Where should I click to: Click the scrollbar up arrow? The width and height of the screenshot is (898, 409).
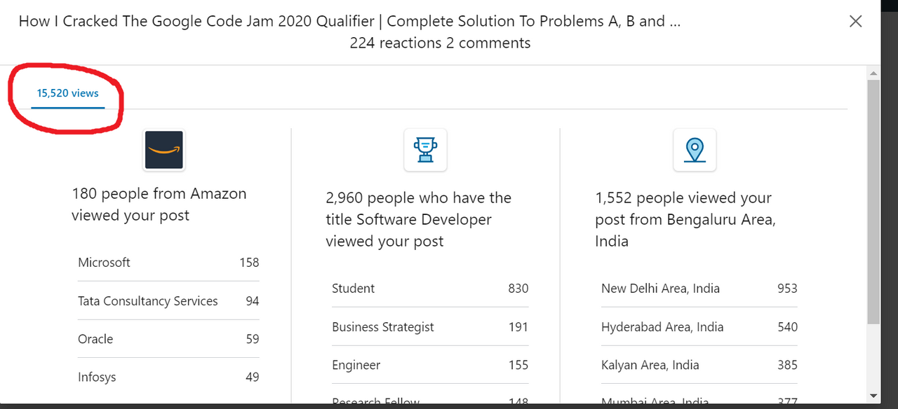pos(873,73)
